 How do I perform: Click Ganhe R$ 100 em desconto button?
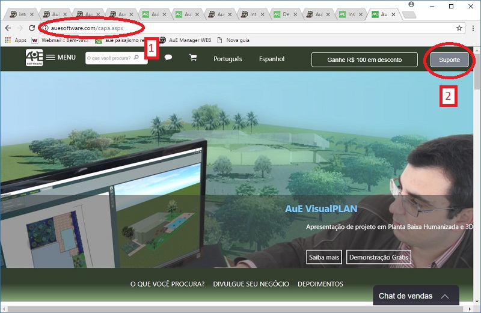point(364,59)
